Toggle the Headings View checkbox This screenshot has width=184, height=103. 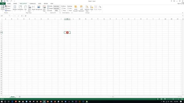[68, 8]
